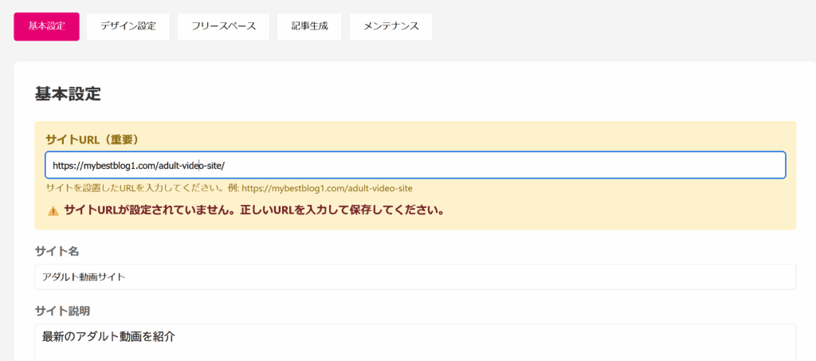
Task: Click the warning triangle icon
Action: [x=53, y=211]
